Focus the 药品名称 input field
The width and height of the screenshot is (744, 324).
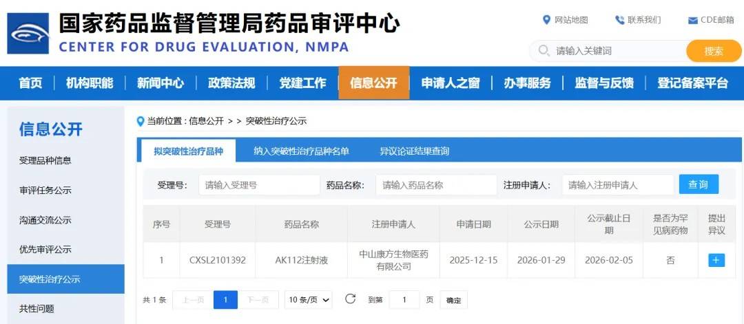coord(435,185)
